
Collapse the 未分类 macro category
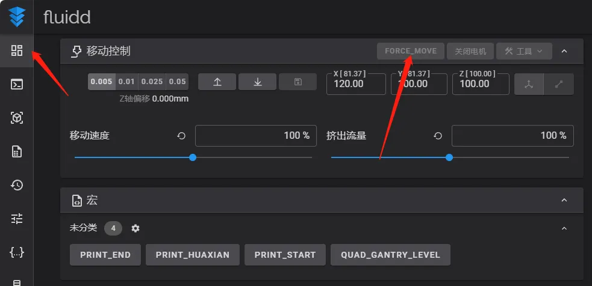click(x=564, y=228)
